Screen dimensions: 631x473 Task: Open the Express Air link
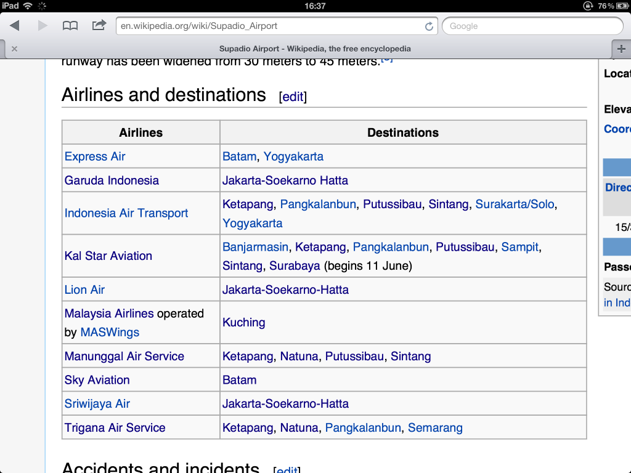click(x=95, y=156)
